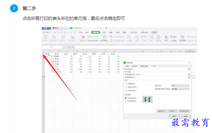Viewport: 212px width, 133px height.
Task: Open the 页面 tab in page setup dialog
Action: pos(127,66)
